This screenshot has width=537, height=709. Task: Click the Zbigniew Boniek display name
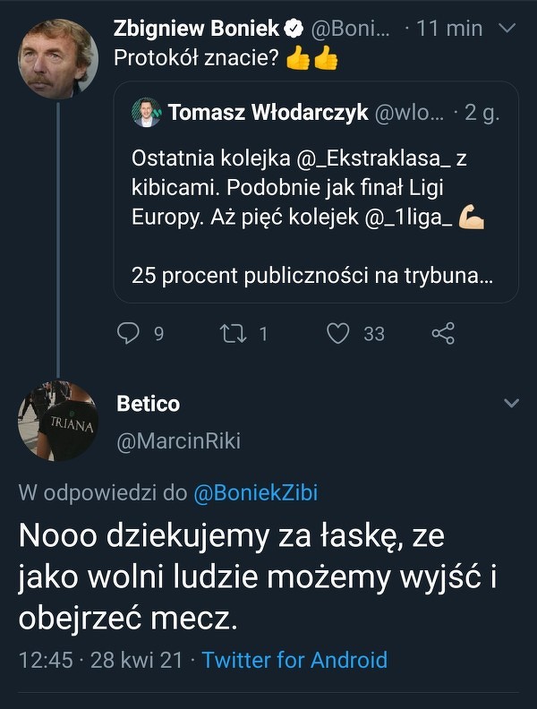[x=196, y=29]
